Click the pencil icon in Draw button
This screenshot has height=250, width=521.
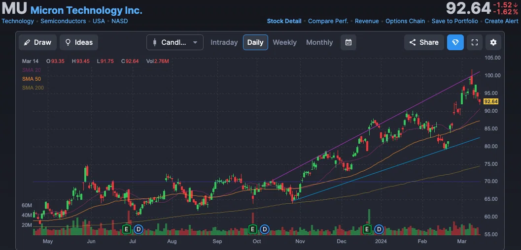click(x=27, y=42)
